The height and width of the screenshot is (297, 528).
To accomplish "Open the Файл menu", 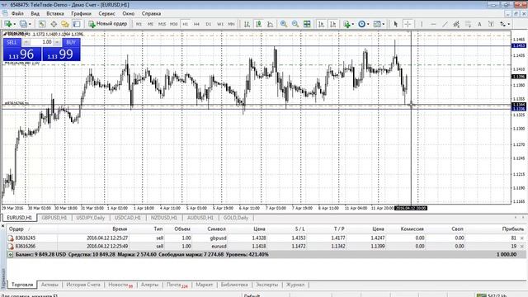I will click(x=17, y=13).
